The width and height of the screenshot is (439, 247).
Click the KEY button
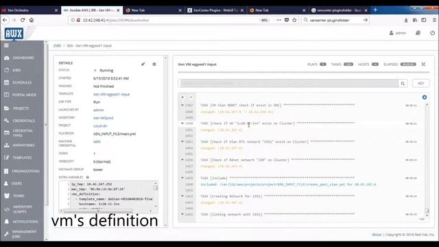(x=420, y=84)
